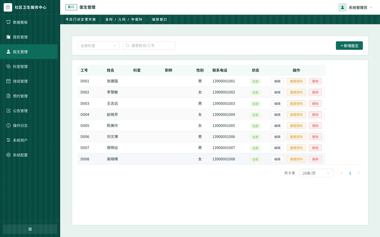The width and height of the screenshot is (380, 237).
Task: Click the 系统用户 sliders icon
Action: click(x=8, y=140)
